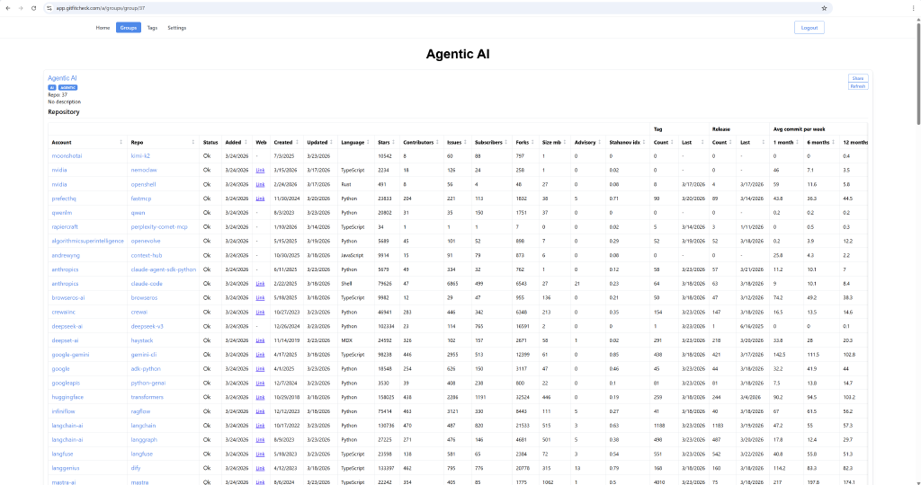
Task: Open the crewaiinc account link
Action: pos(64,312)
